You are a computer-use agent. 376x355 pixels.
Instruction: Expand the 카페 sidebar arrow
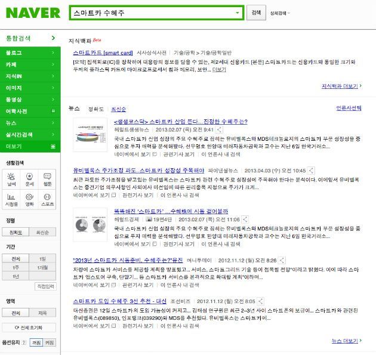click(53, 64)
